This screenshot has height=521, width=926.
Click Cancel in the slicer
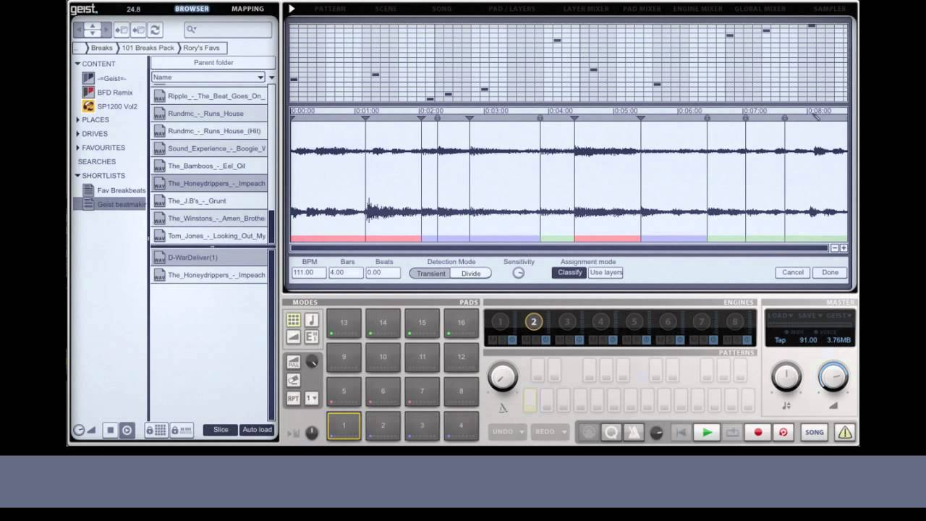(793, 272)
